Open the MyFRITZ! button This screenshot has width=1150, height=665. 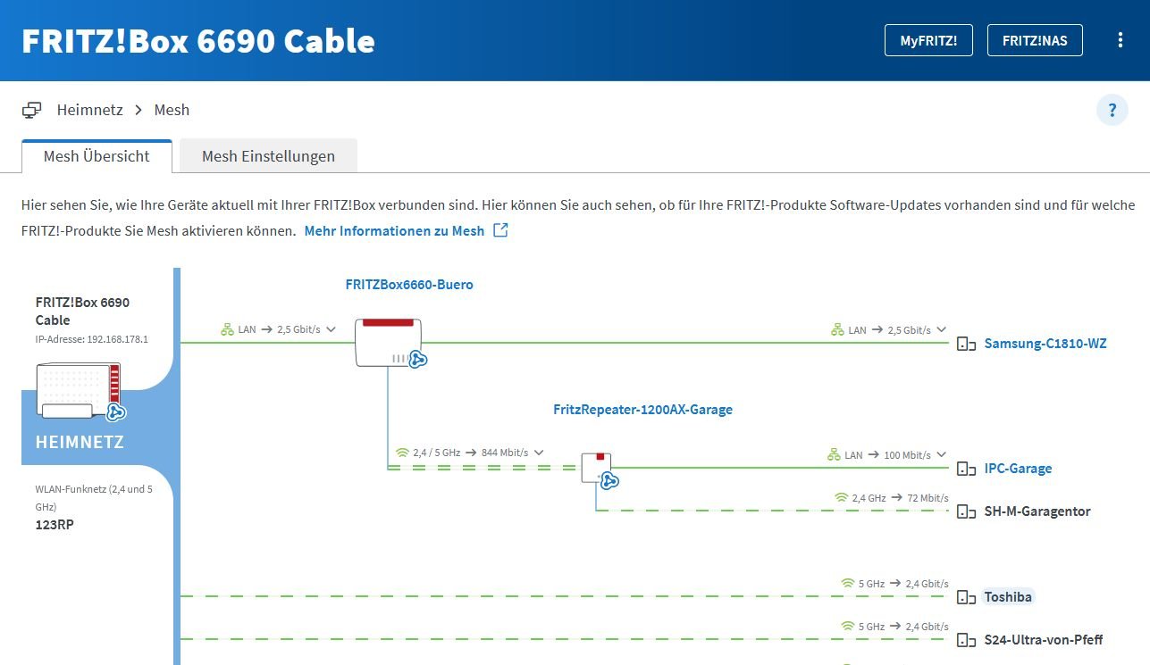pyautogui.click(x=928, y=40)
